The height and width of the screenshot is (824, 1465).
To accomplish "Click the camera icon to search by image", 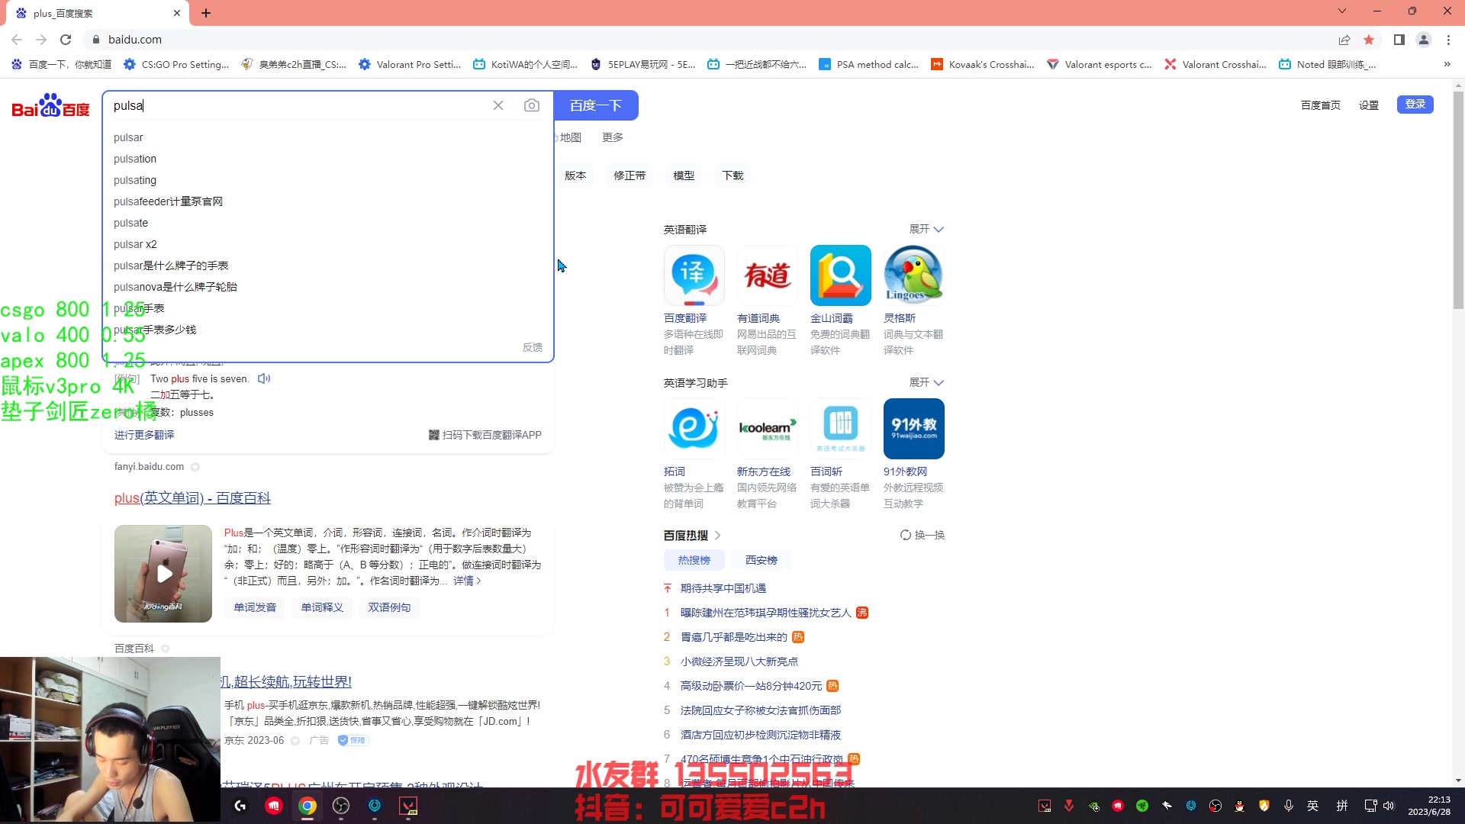I will 532,105.
